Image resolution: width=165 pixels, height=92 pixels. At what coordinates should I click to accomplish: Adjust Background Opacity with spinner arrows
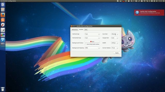[x=99, y=48]
